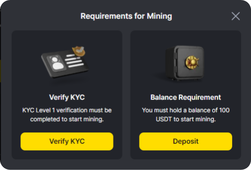Click the yellow Verify KYC button
The height and width of the screenshot is (170, 251).
pyautogui.click(x=67, y=141)
